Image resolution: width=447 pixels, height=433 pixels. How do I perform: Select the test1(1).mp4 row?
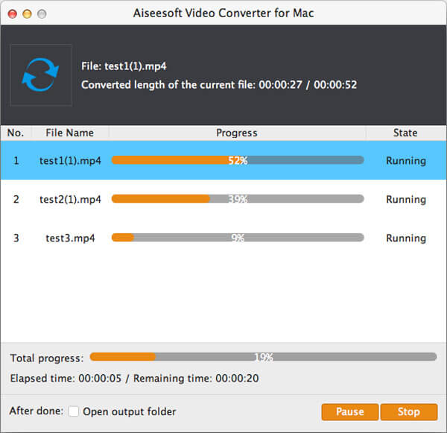(70, 160)
